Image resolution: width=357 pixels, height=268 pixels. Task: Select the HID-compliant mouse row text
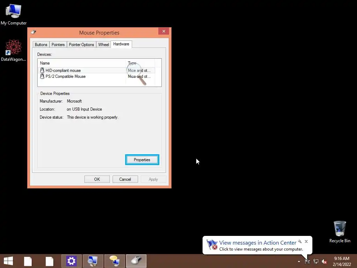click(x=63, y=70)
